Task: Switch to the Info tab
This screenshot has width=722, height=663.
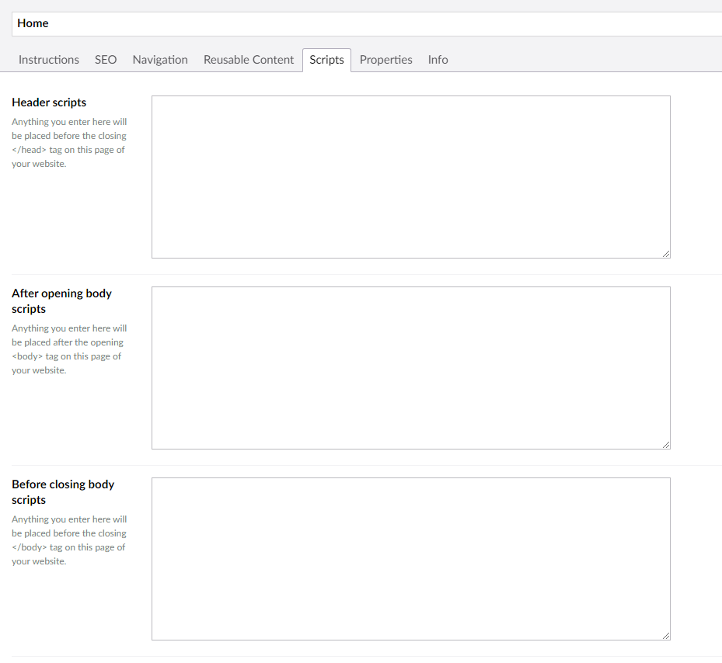Action: pyautogui.click(x=438, y=60)
